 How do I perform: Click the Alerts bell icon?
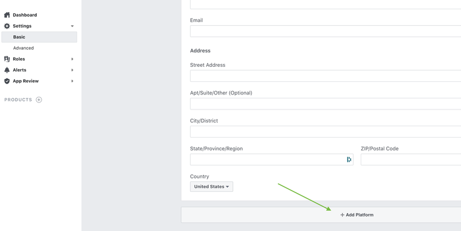pos(7,70)
